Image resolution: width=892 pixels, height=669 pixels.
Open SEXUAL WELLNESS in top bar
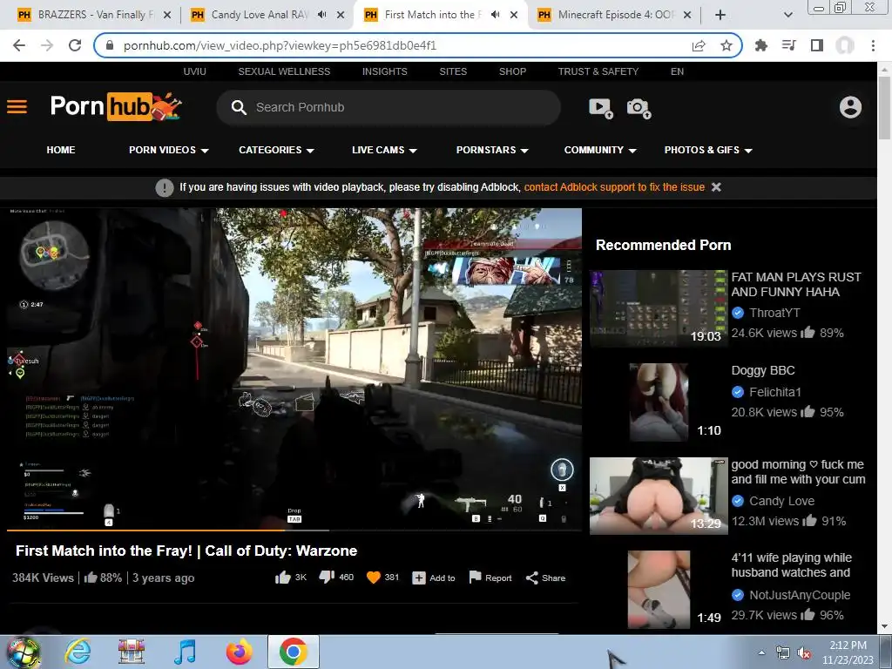click(x=284, y=71)
